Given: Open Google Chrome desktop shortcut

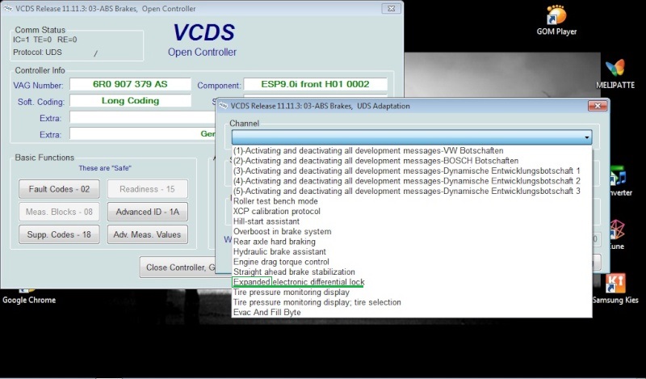Looking at the screenshot, I should pyautogui.click(x=29, y=295).
